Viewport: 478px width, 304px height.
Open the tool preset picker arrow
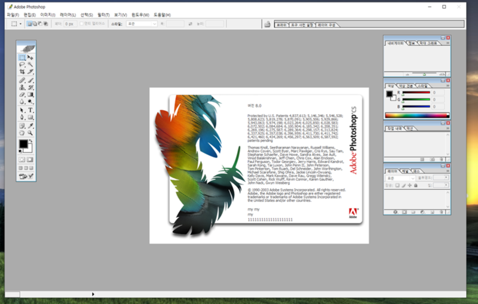(20, 24)
